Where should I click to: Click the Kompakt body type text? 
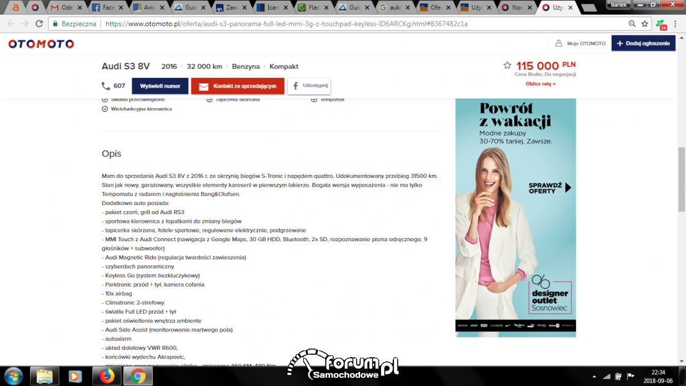284,66
